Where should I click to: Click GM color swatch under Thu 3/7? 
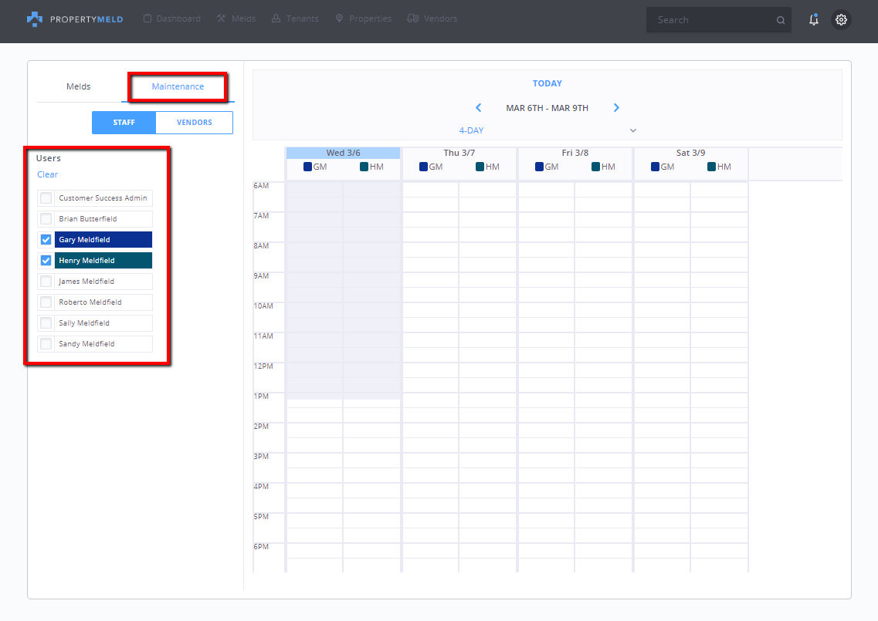pyautogui.click(x=424, y=167)
